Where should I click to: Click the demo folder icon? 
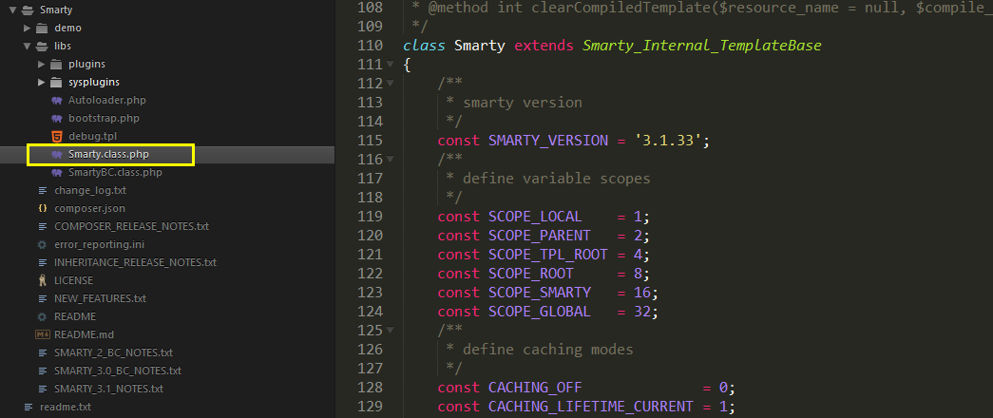[42, 28]
